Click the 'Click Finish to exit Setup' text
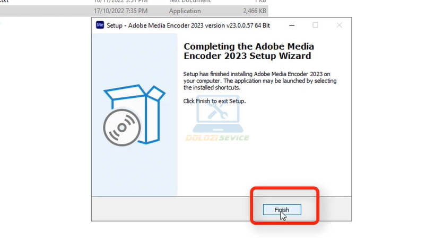Image resolution: width=435 pixels, height=238 pixels. tap(214, 100)
